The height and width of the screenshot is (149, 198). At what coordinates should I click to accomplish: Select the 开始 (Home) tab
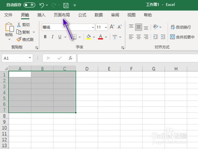pyautogui.click(x=25, y=15)
